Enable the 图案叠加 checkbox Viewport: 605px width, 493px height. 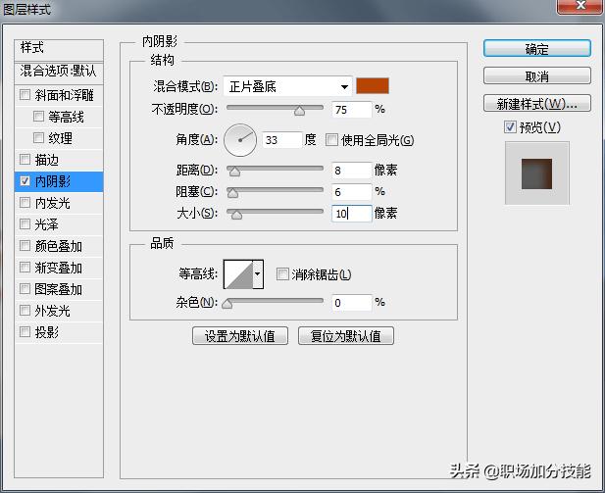pyautogui.click(x=25, y=288)
